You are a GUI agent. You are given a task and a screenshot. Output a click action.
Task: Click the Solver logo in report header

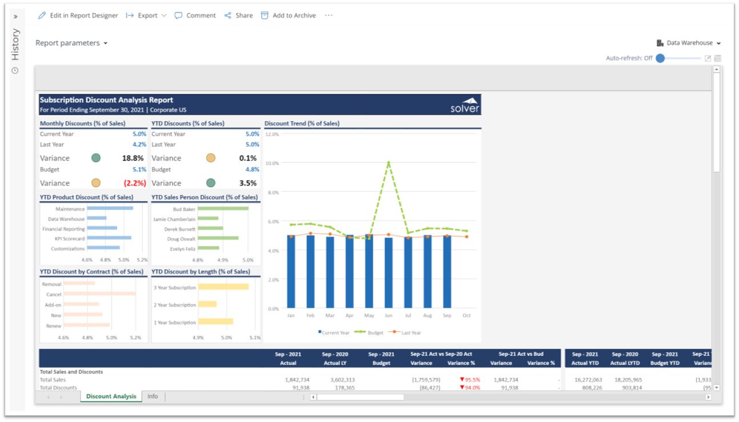465,105
